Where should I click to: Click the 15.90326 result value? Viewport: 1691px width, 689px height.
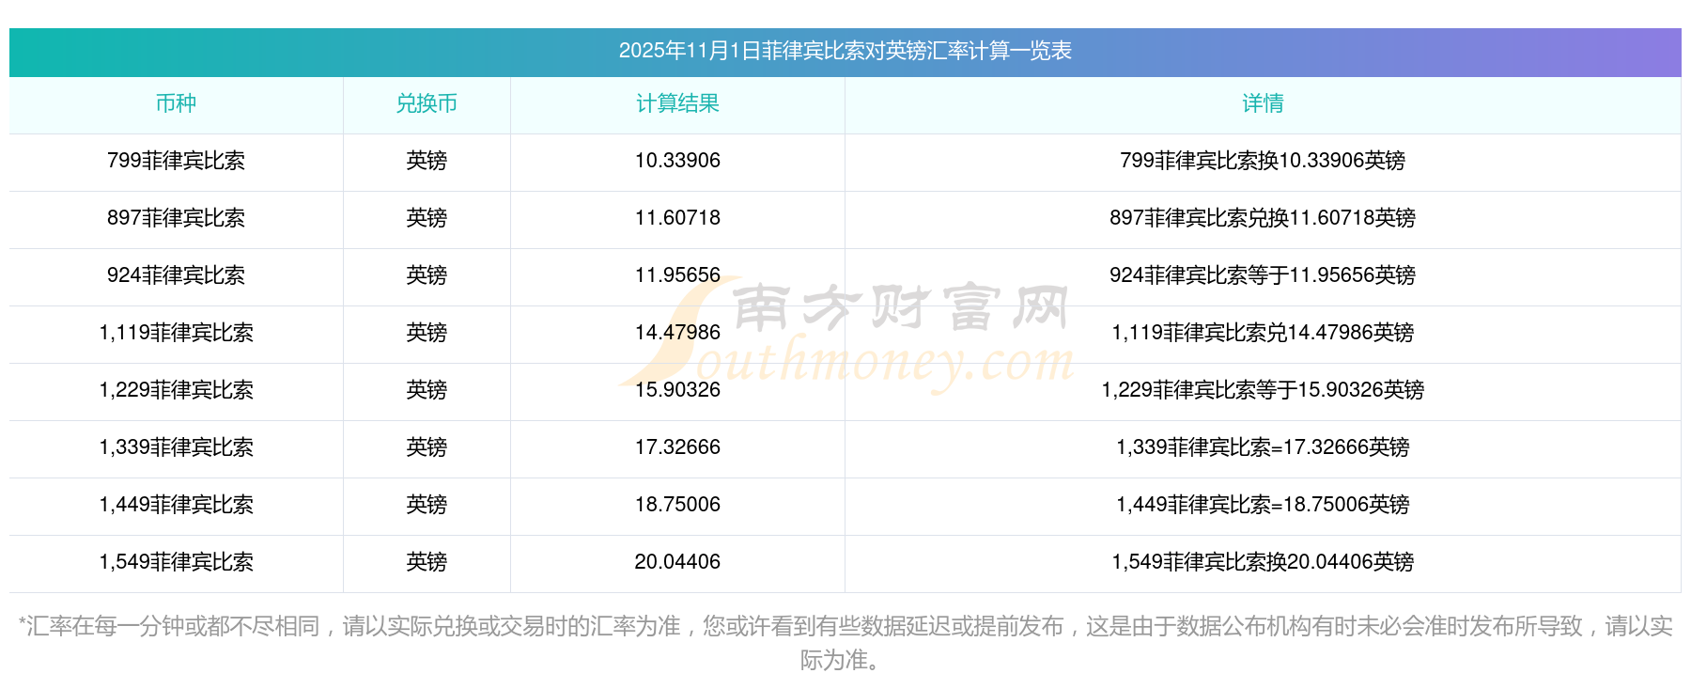677,390
